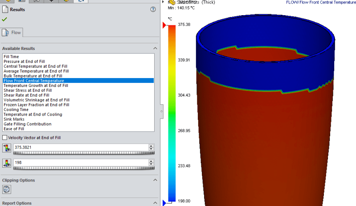Click the green checkmark to accept results

click(x=4, y=19)
